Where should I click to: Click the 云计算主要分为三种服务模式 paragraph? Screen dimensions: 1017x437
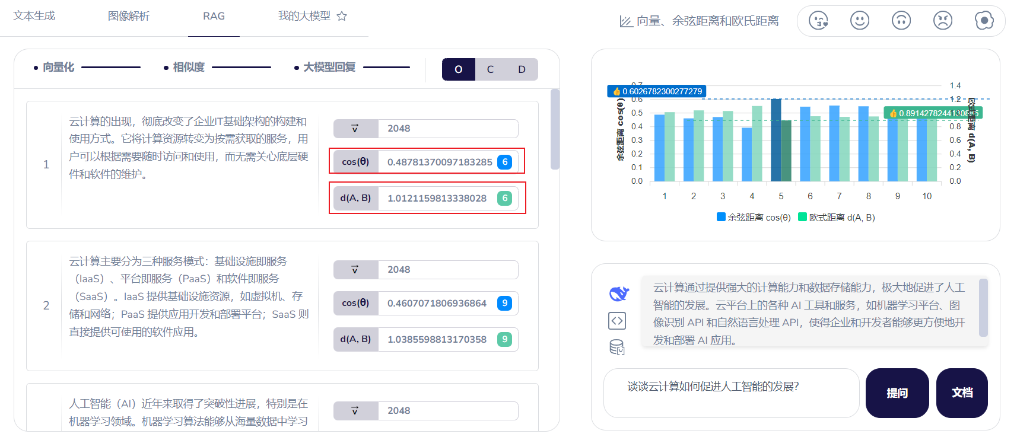(x=189, y=296)
